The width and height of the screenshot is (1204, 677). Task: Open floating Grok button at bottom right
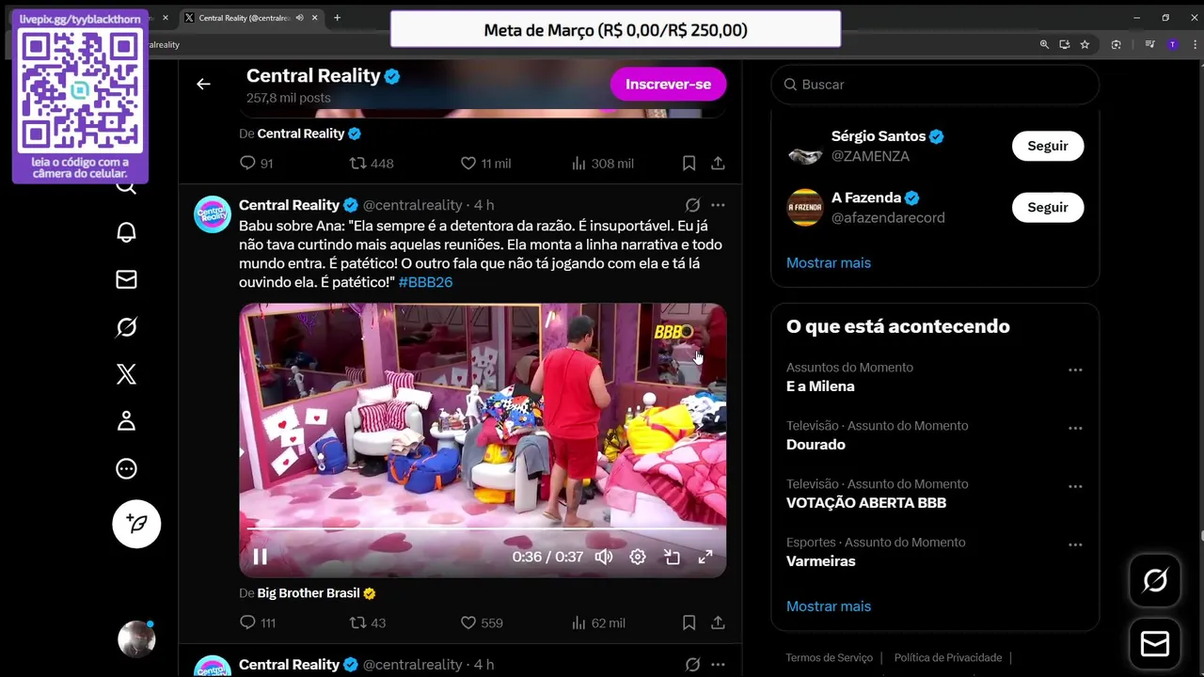coord(1155,580)
